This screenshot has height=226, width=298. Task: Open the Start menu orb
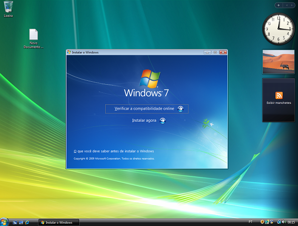[4, 222]
